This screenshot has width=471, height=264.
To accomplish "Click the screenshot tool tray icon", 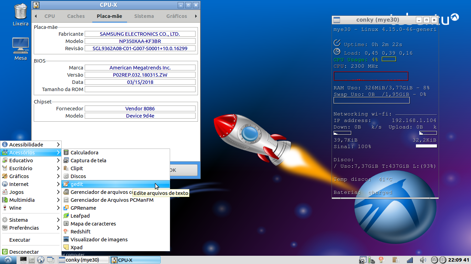I will point(363,260).
